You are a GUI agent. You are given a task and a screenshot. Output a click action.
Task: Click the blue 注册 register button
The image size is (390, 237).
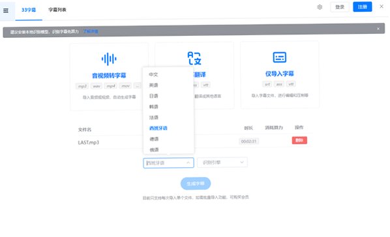pyautogui.click(x=363, y=7)
